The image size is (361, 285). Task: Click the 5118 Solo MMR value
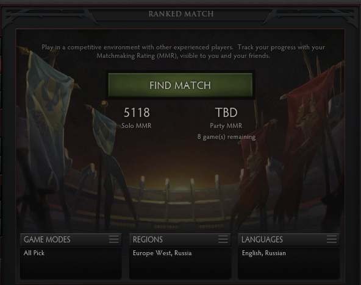pyautogui.click(x=137, y=113)
